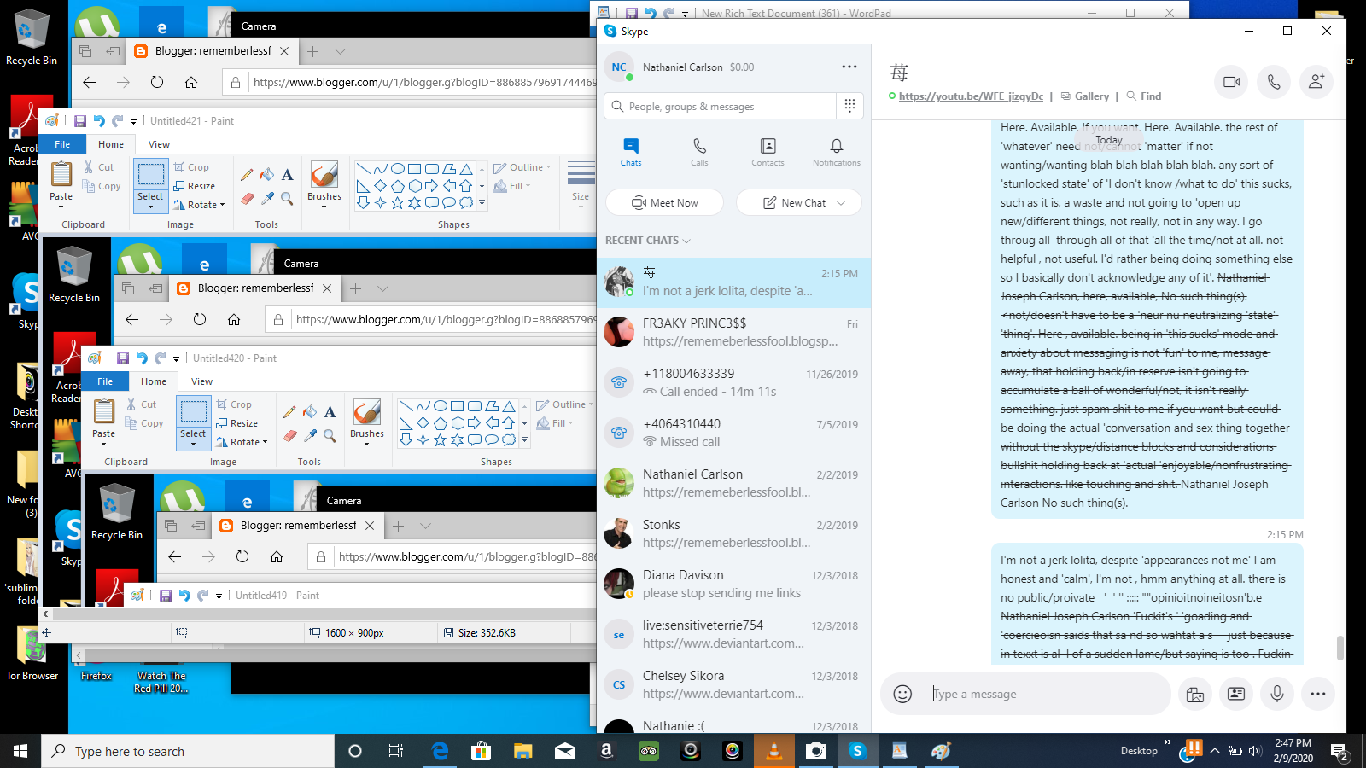Open Windows Start menu
The height and width of the screenshot is (768, 1366).
click(x=20, y=751)
